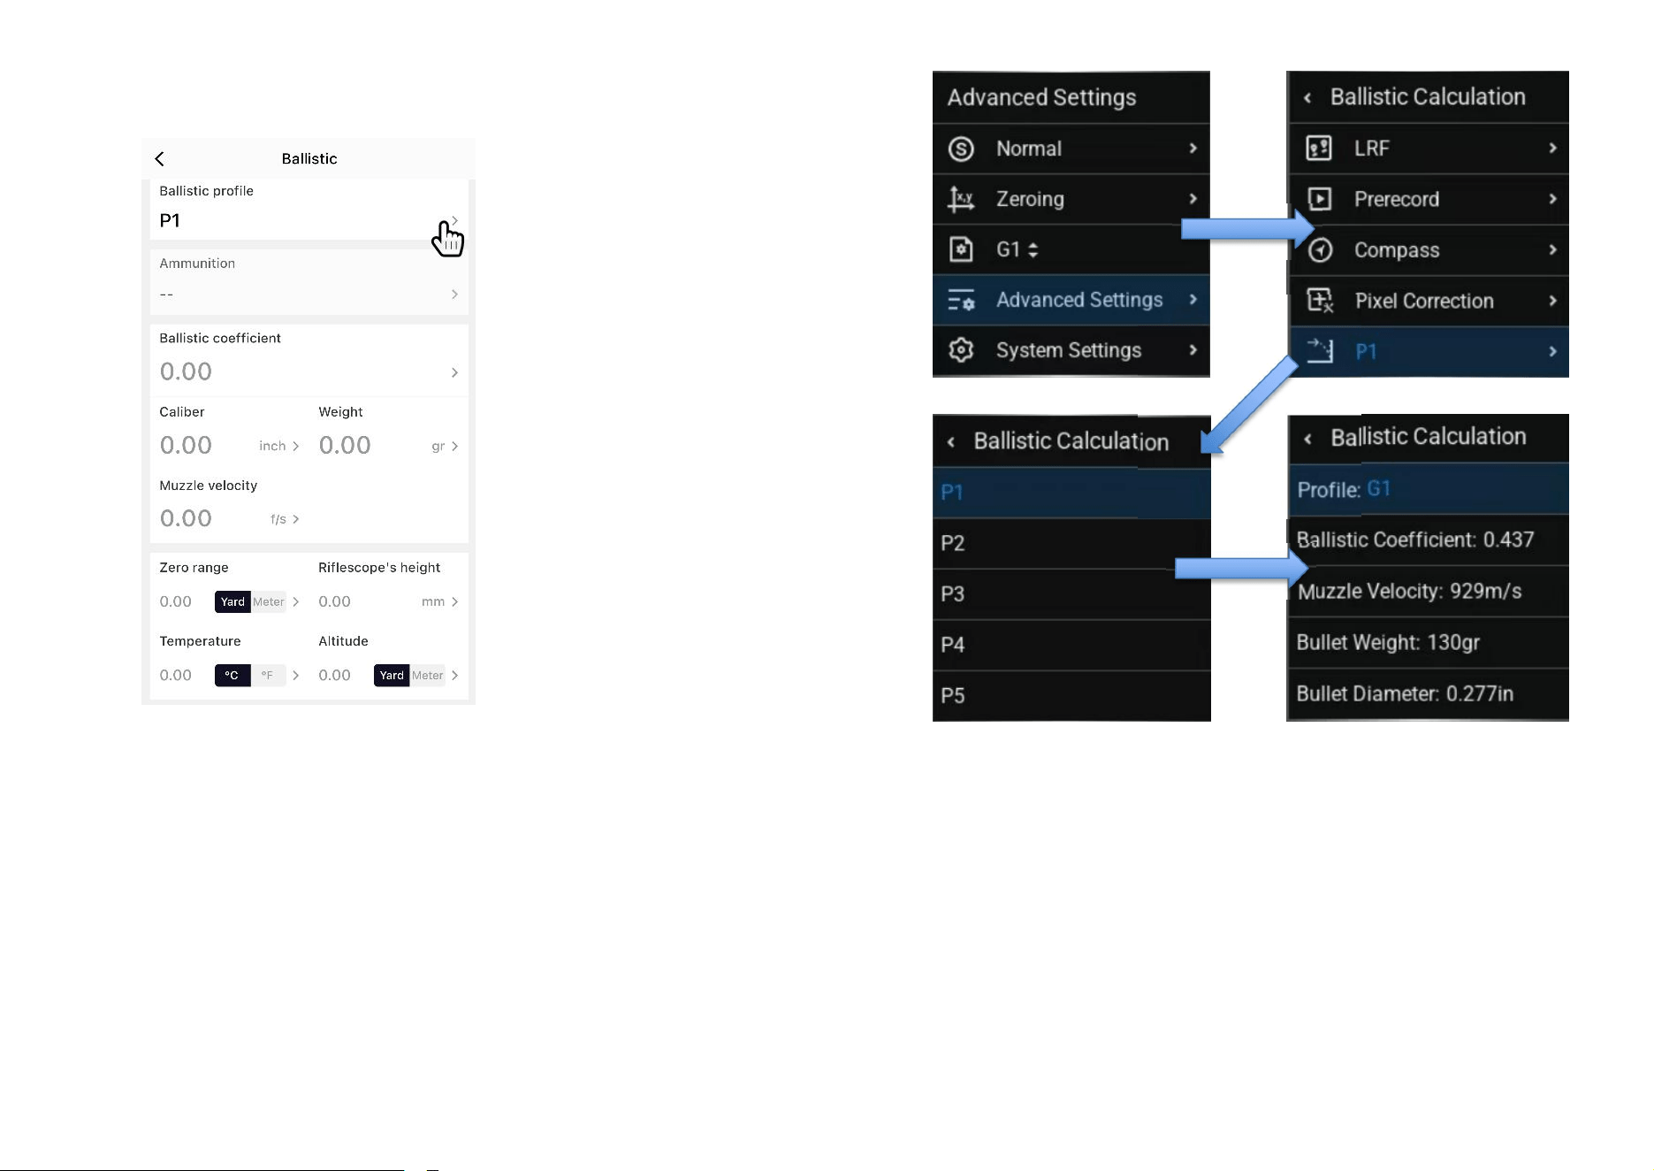Toggle the G1 up-down stepper arrows
1654x1171 pixels.
[x=1033, y=250]
